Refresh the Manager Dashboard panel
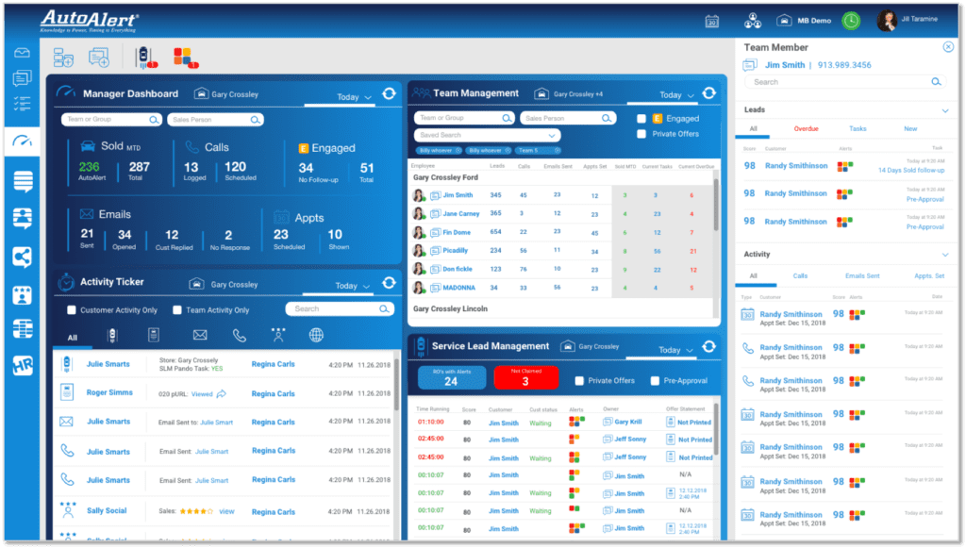Image resolution: width=966 pixels, height=548 pixels. click(389, 93)
